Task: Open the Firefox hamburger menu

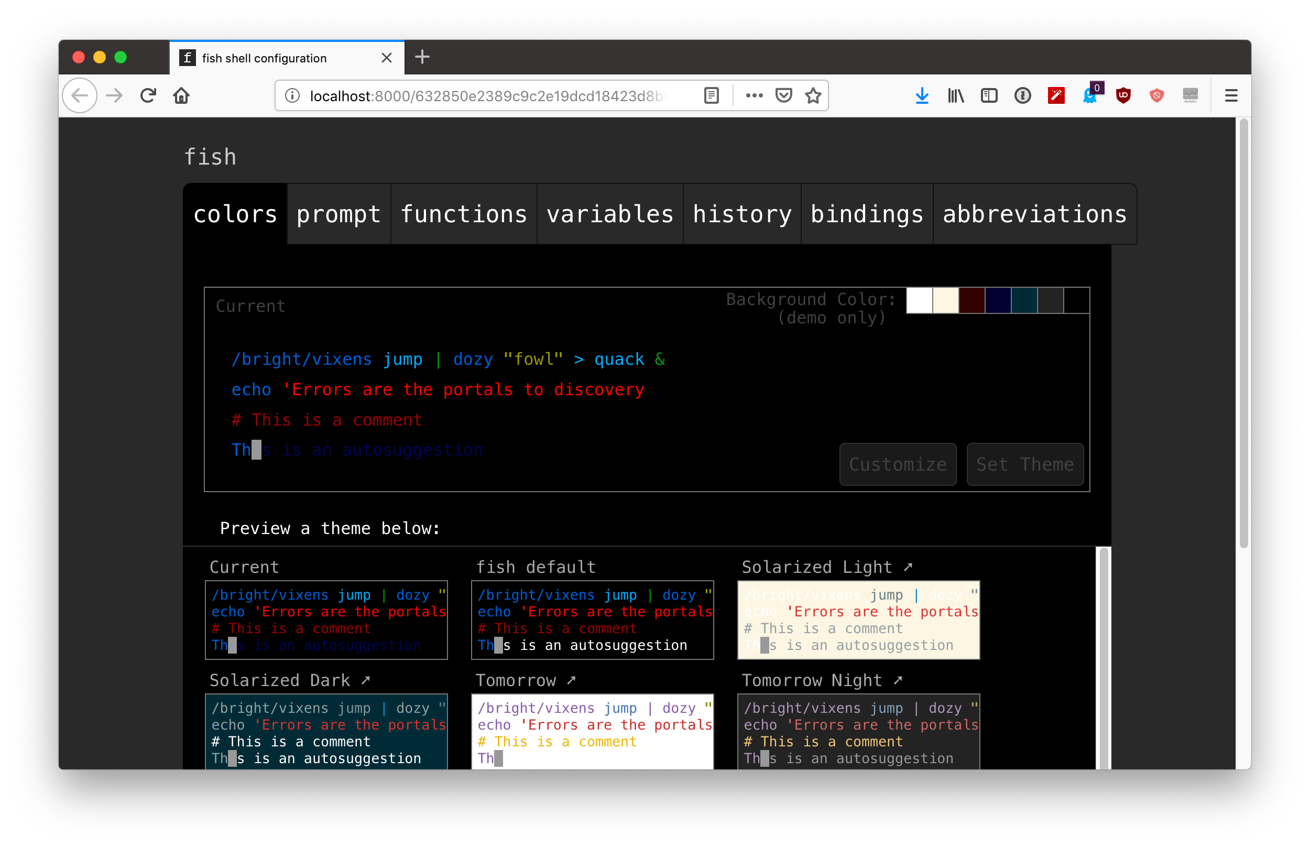Action: point(1231,95)
